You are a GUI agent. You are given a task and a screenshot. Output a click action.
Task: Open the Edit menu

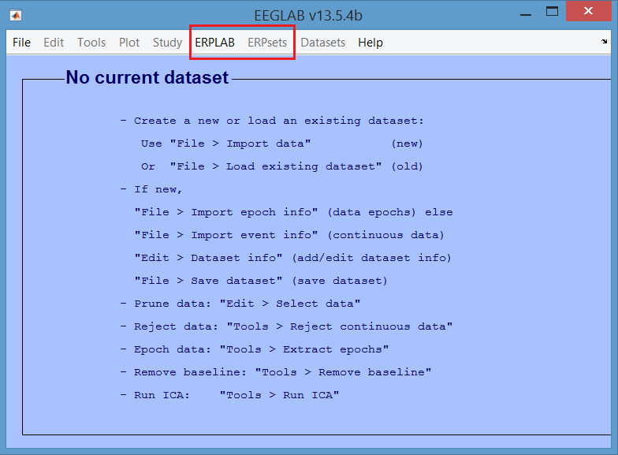click(x=54, y=43)
